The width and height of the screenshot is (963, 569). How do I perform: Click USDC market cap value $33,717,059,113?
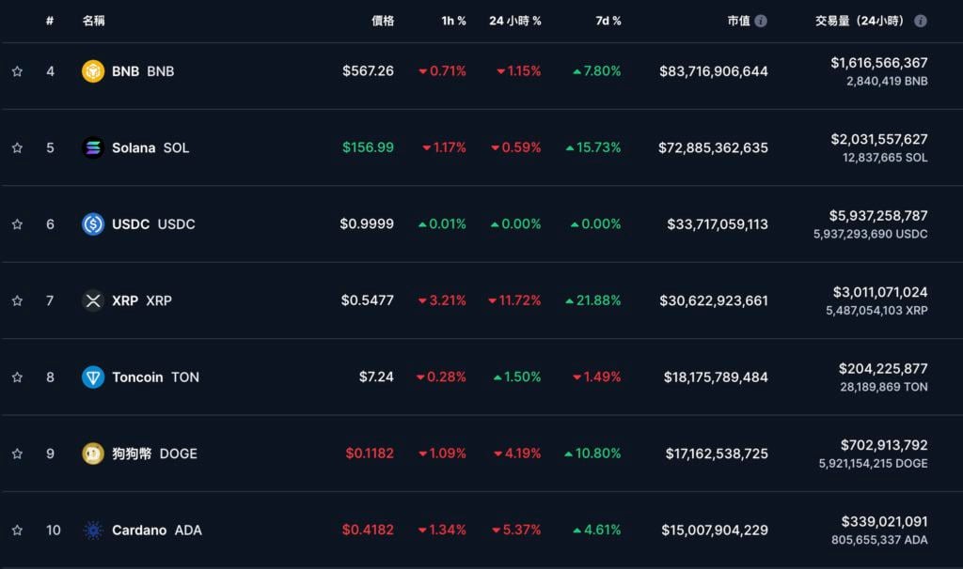pyautogui.click(x=718, y=224)
